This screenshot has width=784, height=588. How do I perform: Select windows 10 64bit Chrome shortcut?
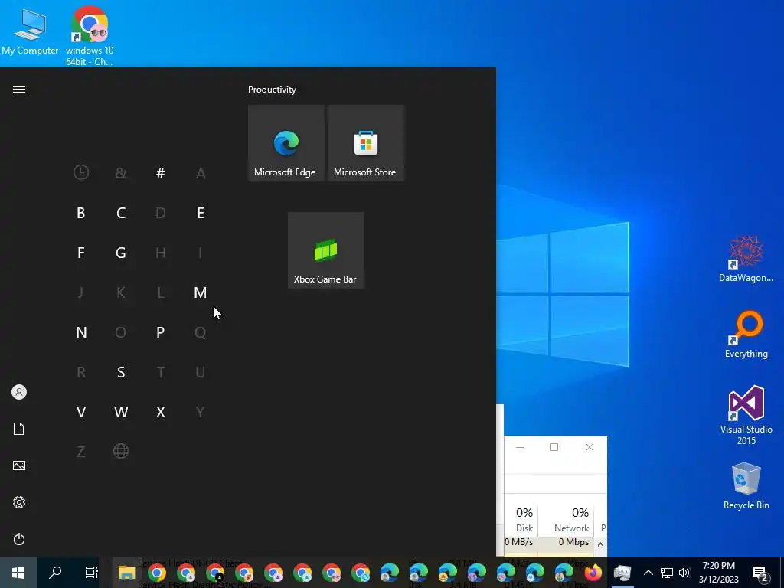[90, 36]
